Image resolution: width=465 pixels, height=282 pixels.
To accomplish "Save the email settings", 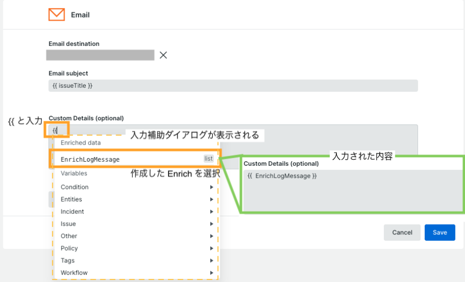I will (x=440, y=232).
